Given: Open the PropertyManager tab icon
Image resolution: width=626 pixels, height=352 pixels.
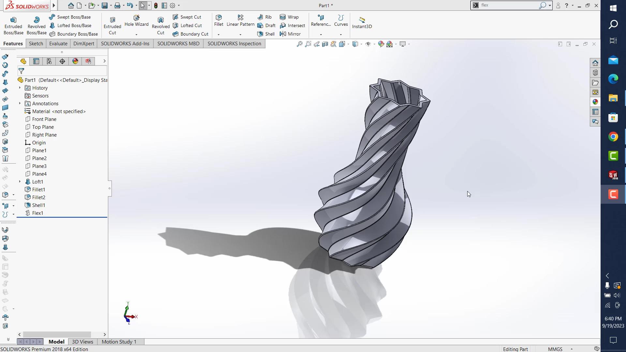Looking at the screenshot, I should (x=36, y=61).
